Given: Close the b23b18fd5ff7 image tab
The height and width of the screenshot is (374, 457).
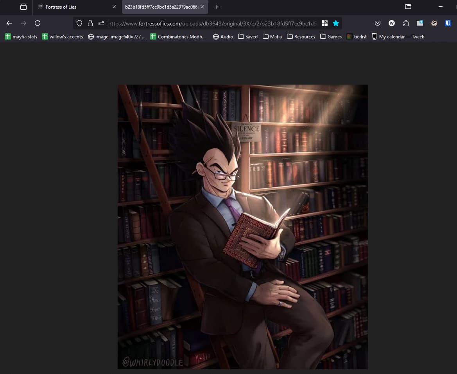Looking at the screenshot, I should click(202, 7).
